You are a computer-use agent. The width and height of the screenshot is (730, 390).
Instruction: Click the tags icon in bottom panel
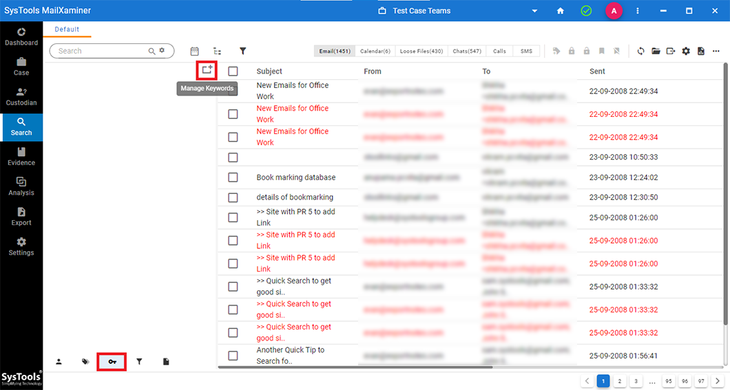[85, 362]
